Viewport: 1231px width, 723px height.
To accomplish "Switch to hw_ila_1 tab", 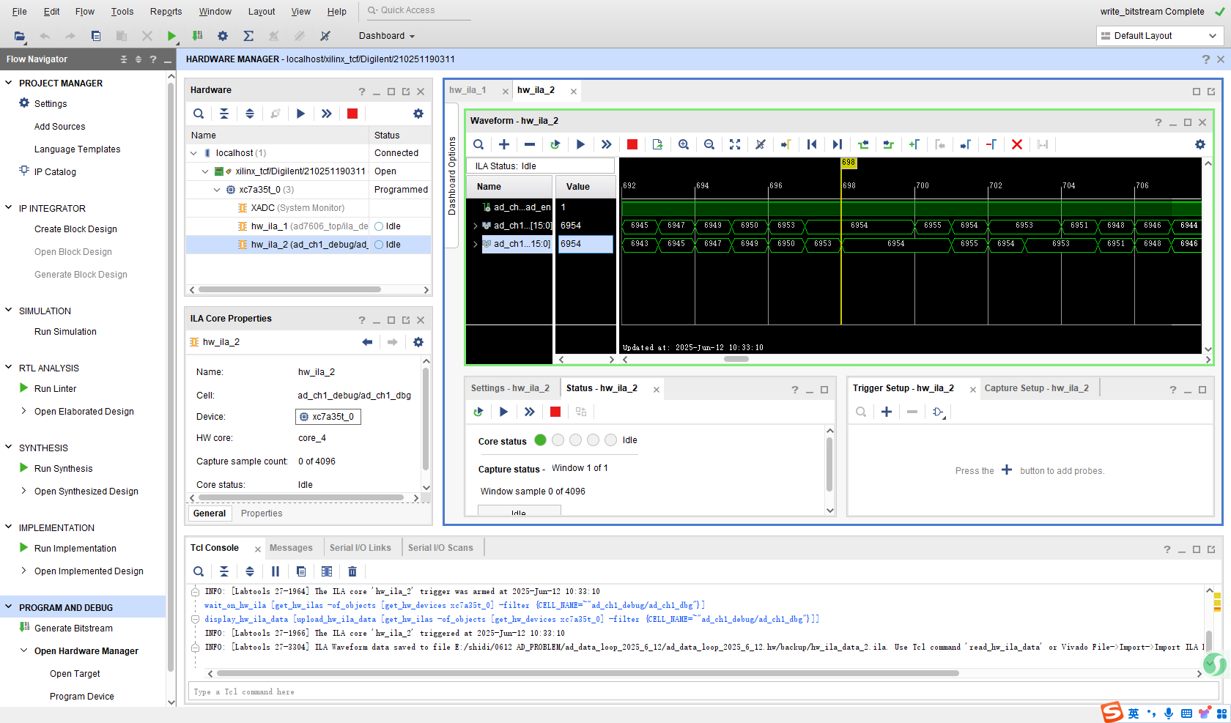I will [467, 90].
